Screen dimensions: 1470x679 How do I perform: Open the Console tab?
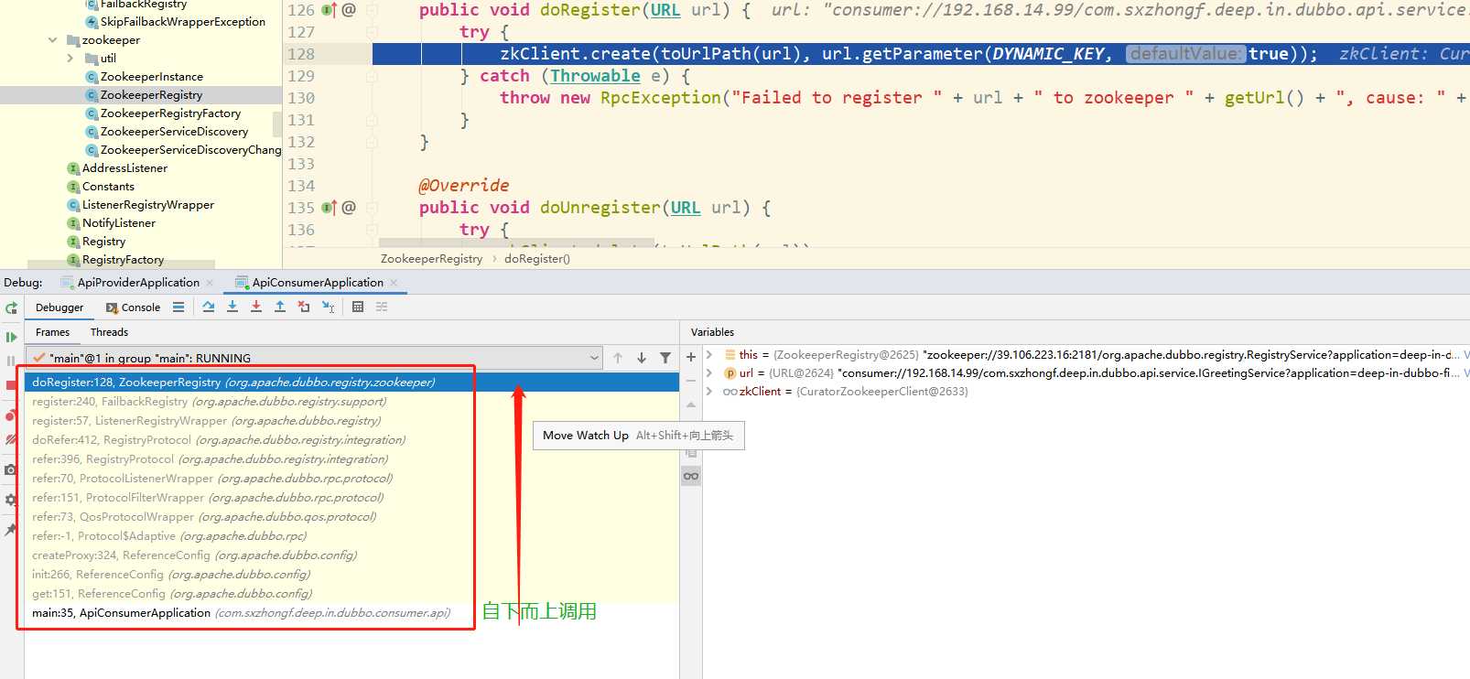[133, 307]
